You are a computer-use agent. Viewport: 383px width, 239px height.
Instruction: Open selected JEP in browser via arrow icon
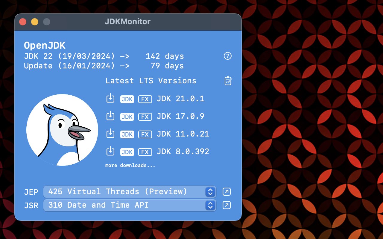(227, 192)
